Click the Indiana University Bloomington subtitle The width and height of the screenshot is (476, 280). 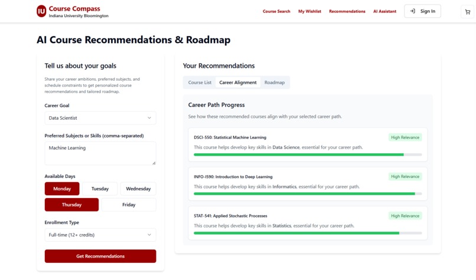(79, 16)
